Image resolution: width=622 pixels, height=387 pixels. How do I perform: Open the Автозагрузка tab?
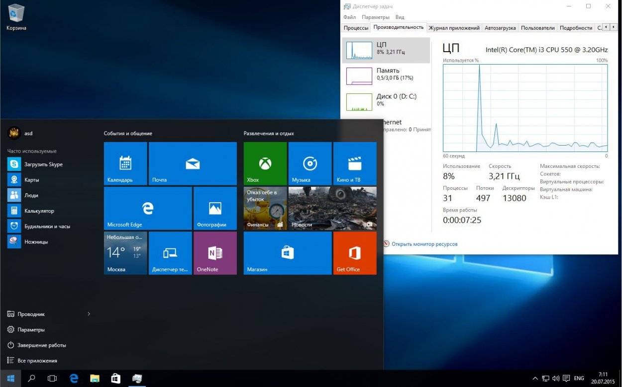click(500, 28)
